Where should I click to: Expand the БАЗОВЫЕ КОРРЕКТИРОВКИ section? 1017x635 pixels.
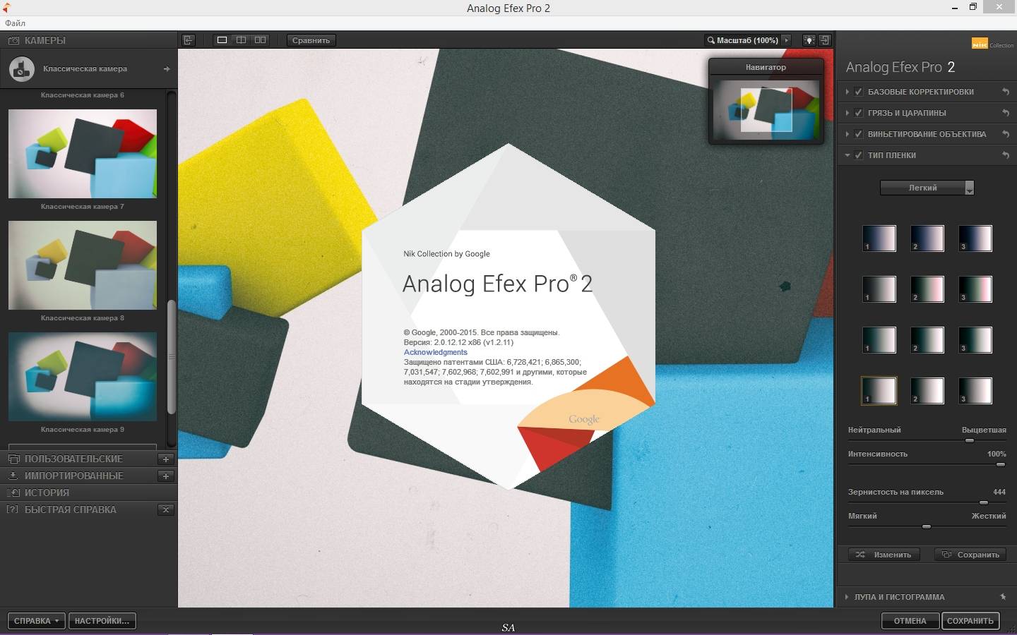[x=847, y=92]
